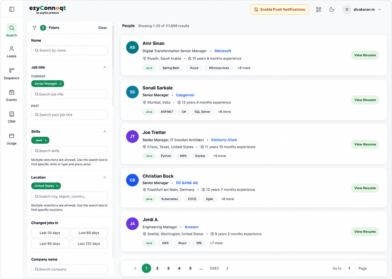Expand '+6 more' skills for Sonali Sarkale
The height and width of the screenshot is (279, 392).
coord(224,112)
